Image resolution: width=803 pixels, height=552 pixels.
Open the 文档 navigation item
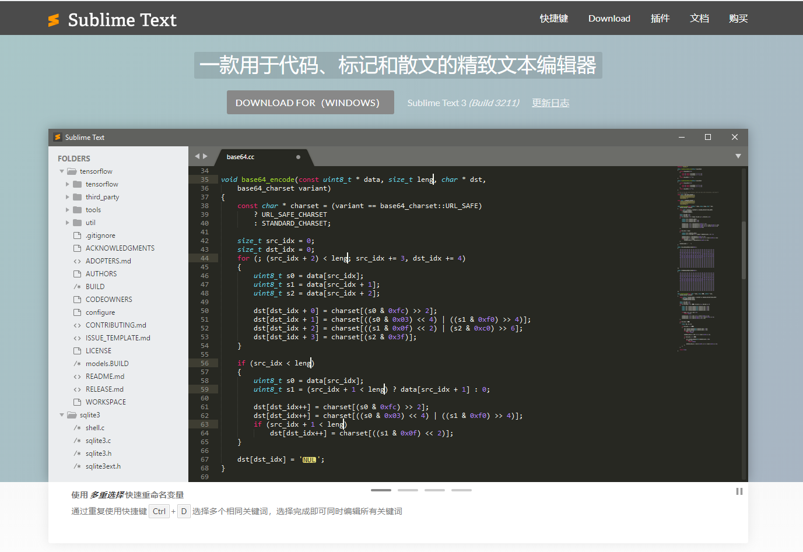click(x=699, y=19)
